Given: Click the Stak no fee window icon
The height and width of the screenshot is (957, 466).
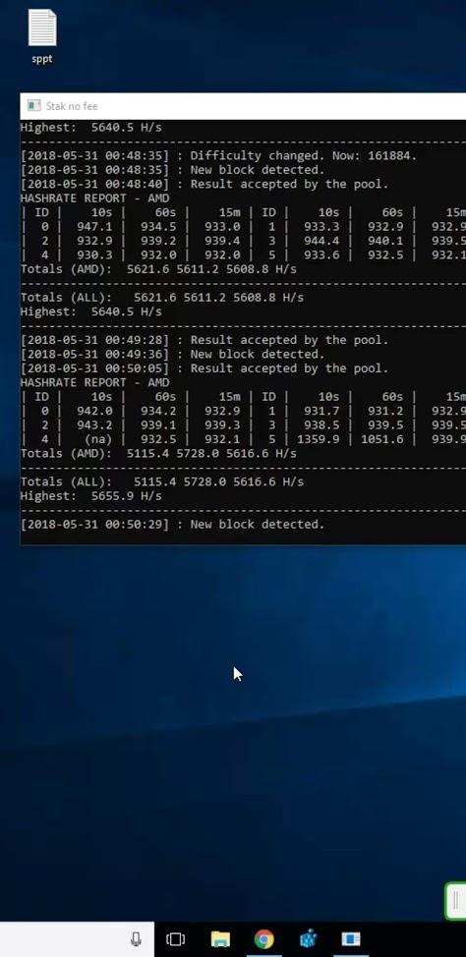Looking at the screenshot, I should coord(34,105).
